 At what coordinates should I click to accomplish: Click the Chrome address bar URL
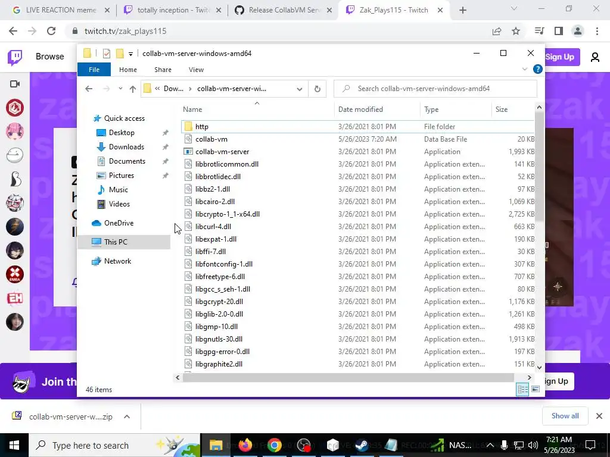tap(125, 31)
